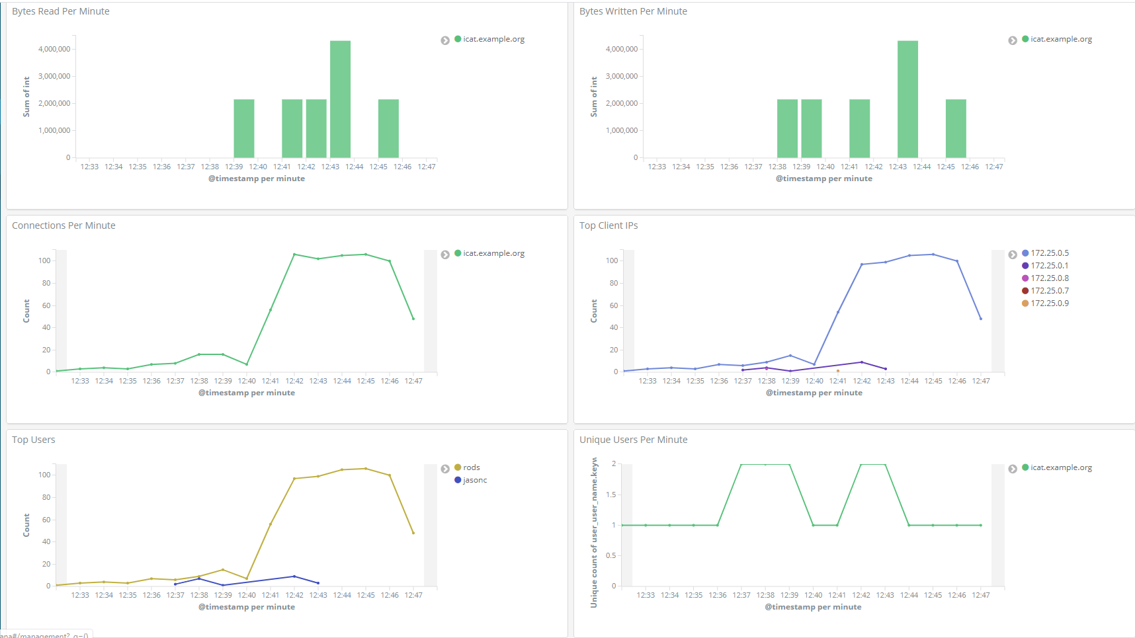
Task: Click 172.25.0.1 legend color dot
Action: click(x=1025, y=266)
